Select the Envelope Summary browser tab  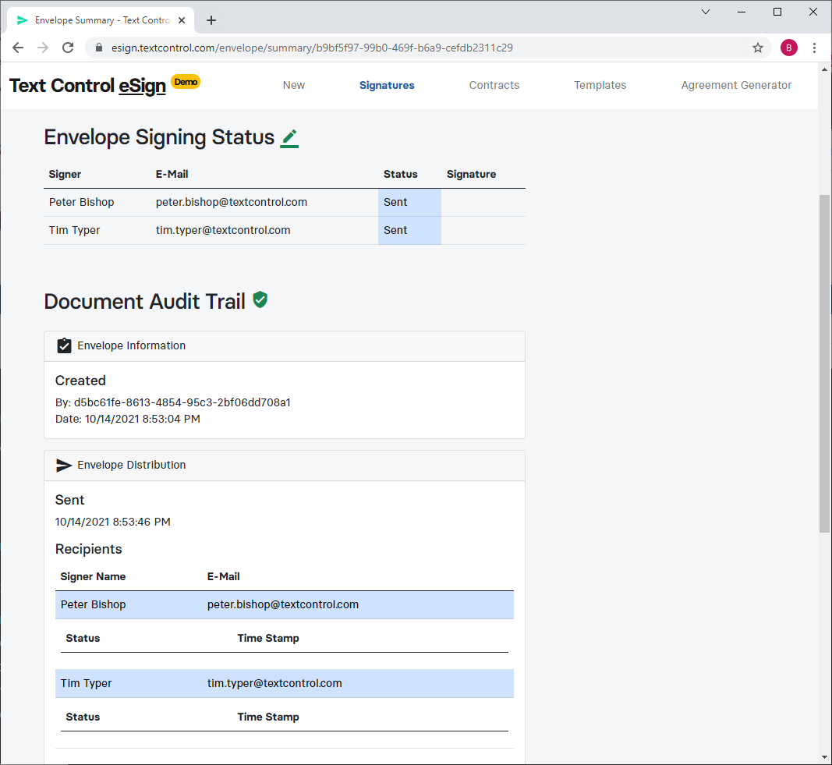point(101,20)
